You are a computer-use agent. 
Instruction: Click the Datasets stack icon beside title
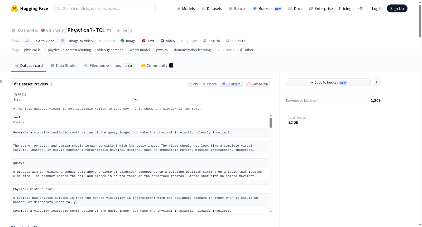coord(13,30)
